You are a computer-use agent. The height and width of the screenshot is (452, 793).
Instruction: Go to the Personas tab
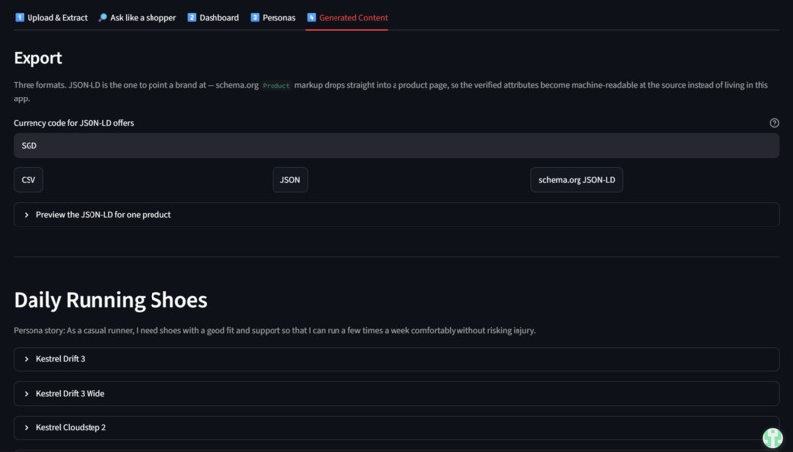(x=273, y=17)
